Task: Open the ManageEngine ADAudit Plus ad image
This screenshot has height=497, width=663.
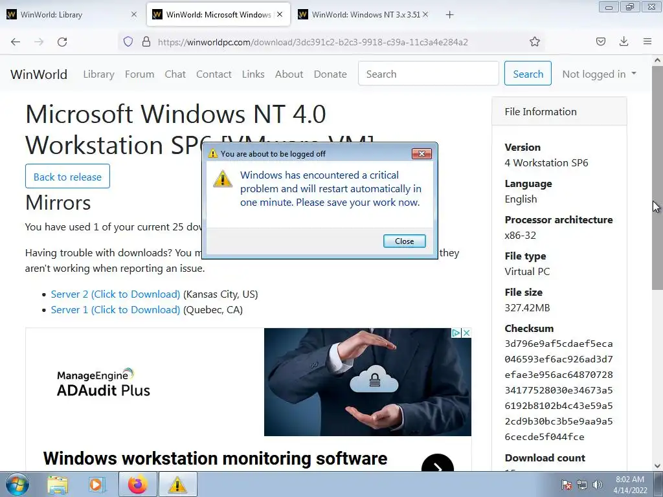Action: [368, 382]
